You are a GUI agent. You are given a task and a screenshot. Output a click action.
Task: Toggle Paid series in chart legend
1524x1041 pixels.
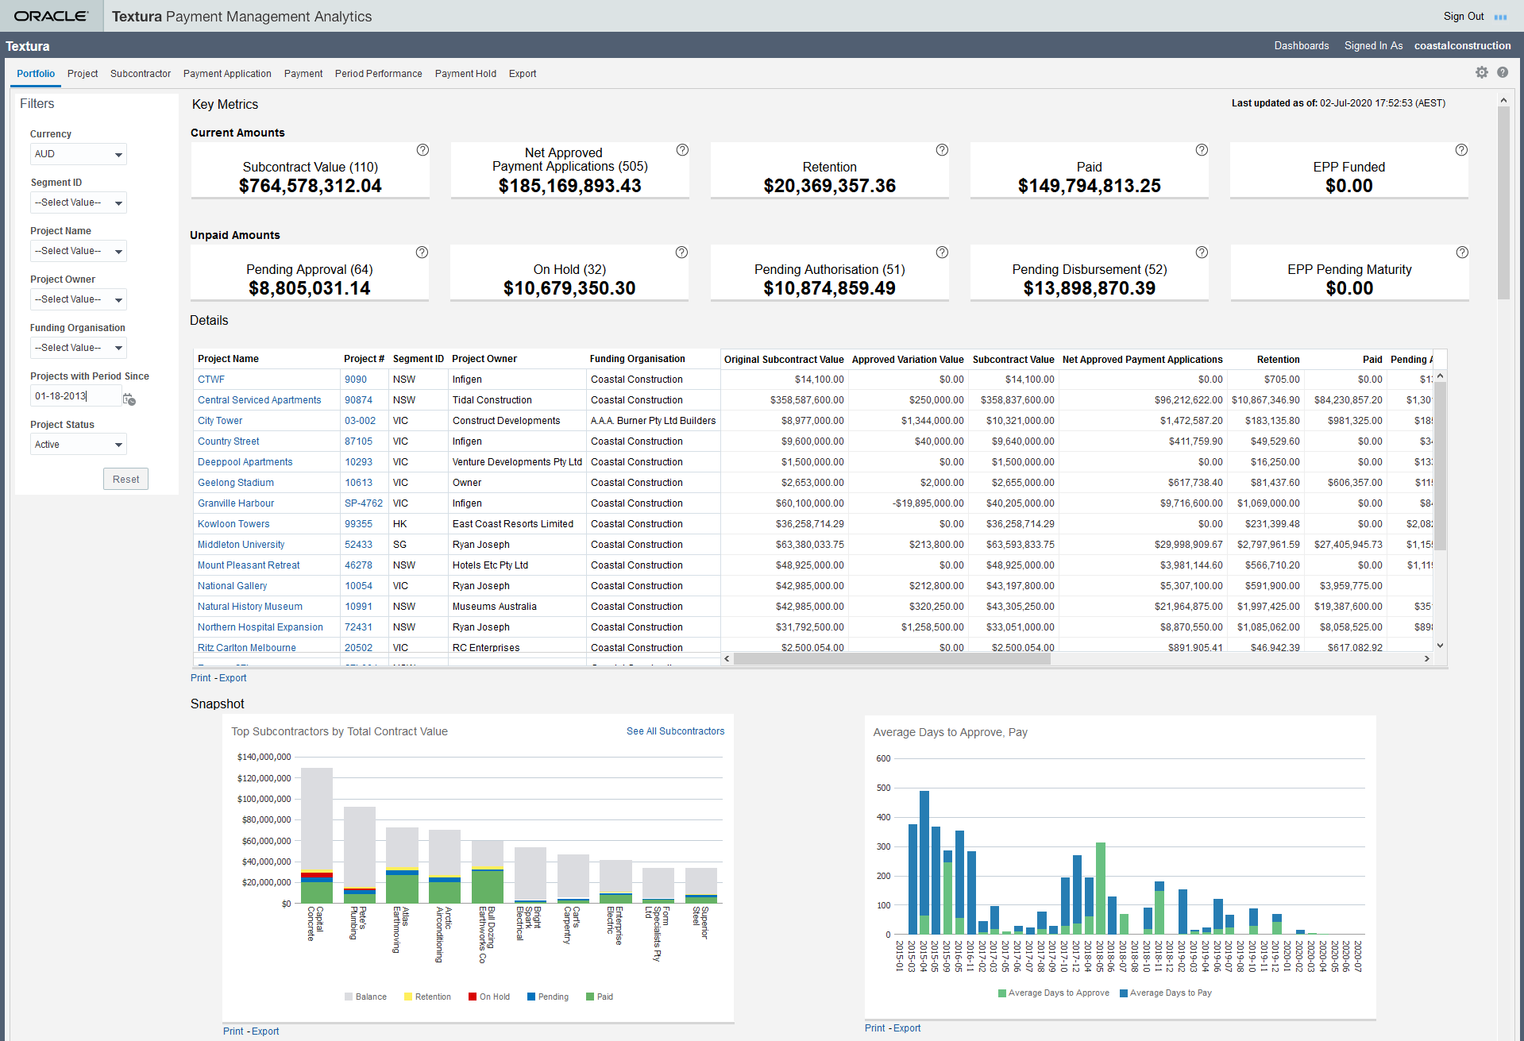[x=600, y=997]
